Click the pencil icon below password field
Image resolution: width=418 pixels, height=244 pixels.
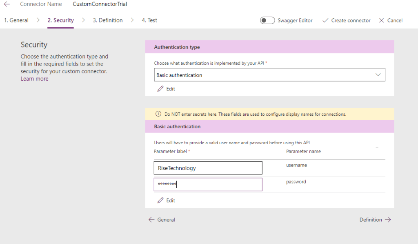160,200
